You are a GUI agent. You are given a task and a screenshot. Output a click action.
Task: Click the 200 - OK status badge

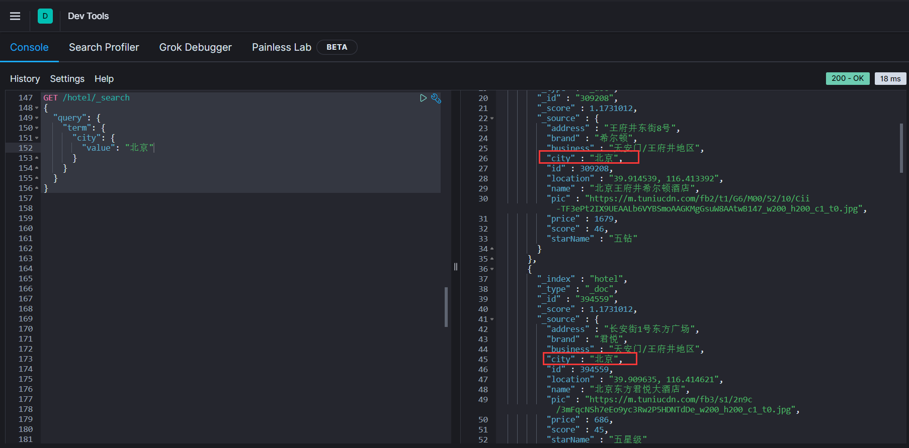847,78
